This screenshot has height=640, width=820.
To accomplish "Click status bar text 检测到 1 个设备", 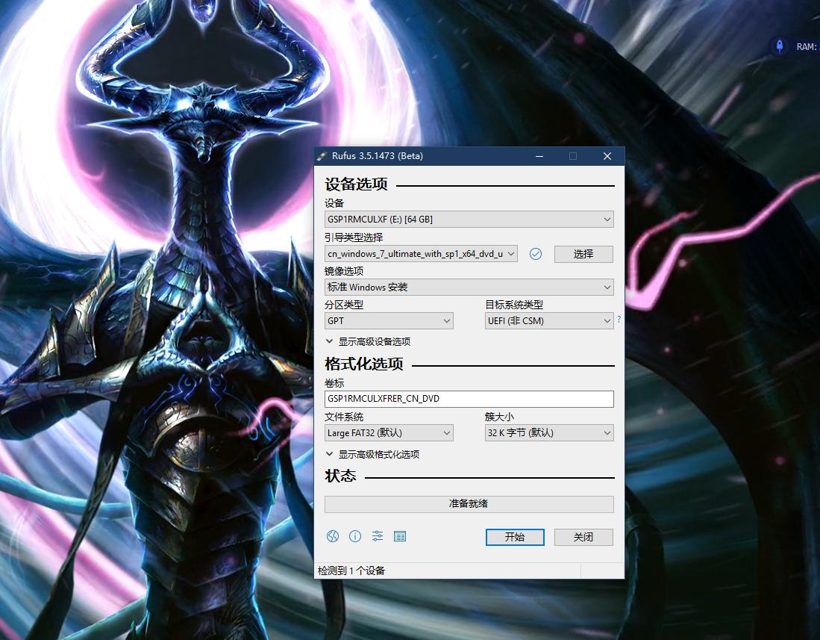I will 351,571.
